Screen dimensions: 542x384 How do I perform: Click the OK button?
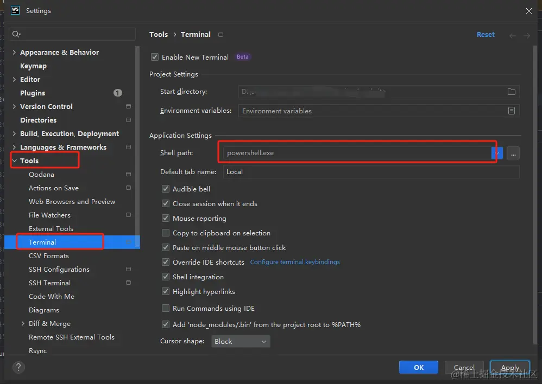418,367
